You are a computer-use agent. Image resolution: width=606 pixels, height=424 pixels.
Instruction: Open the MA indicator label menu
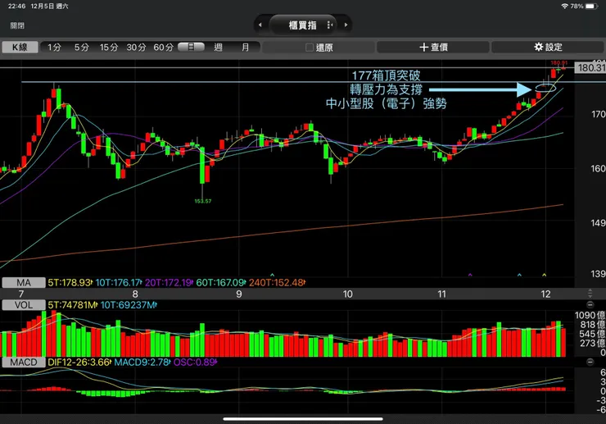coord(24,283)
